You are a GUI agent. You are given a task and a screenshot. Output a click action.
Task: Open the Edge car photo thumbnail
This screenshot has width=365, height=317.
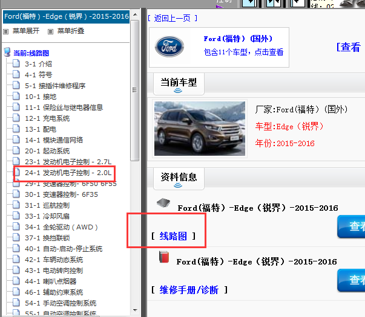[x=200, y=129]
